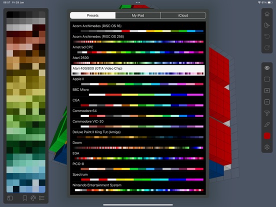Choose the dashed selection box tool
The image size is (276, 207).
[x=267, y=79]
